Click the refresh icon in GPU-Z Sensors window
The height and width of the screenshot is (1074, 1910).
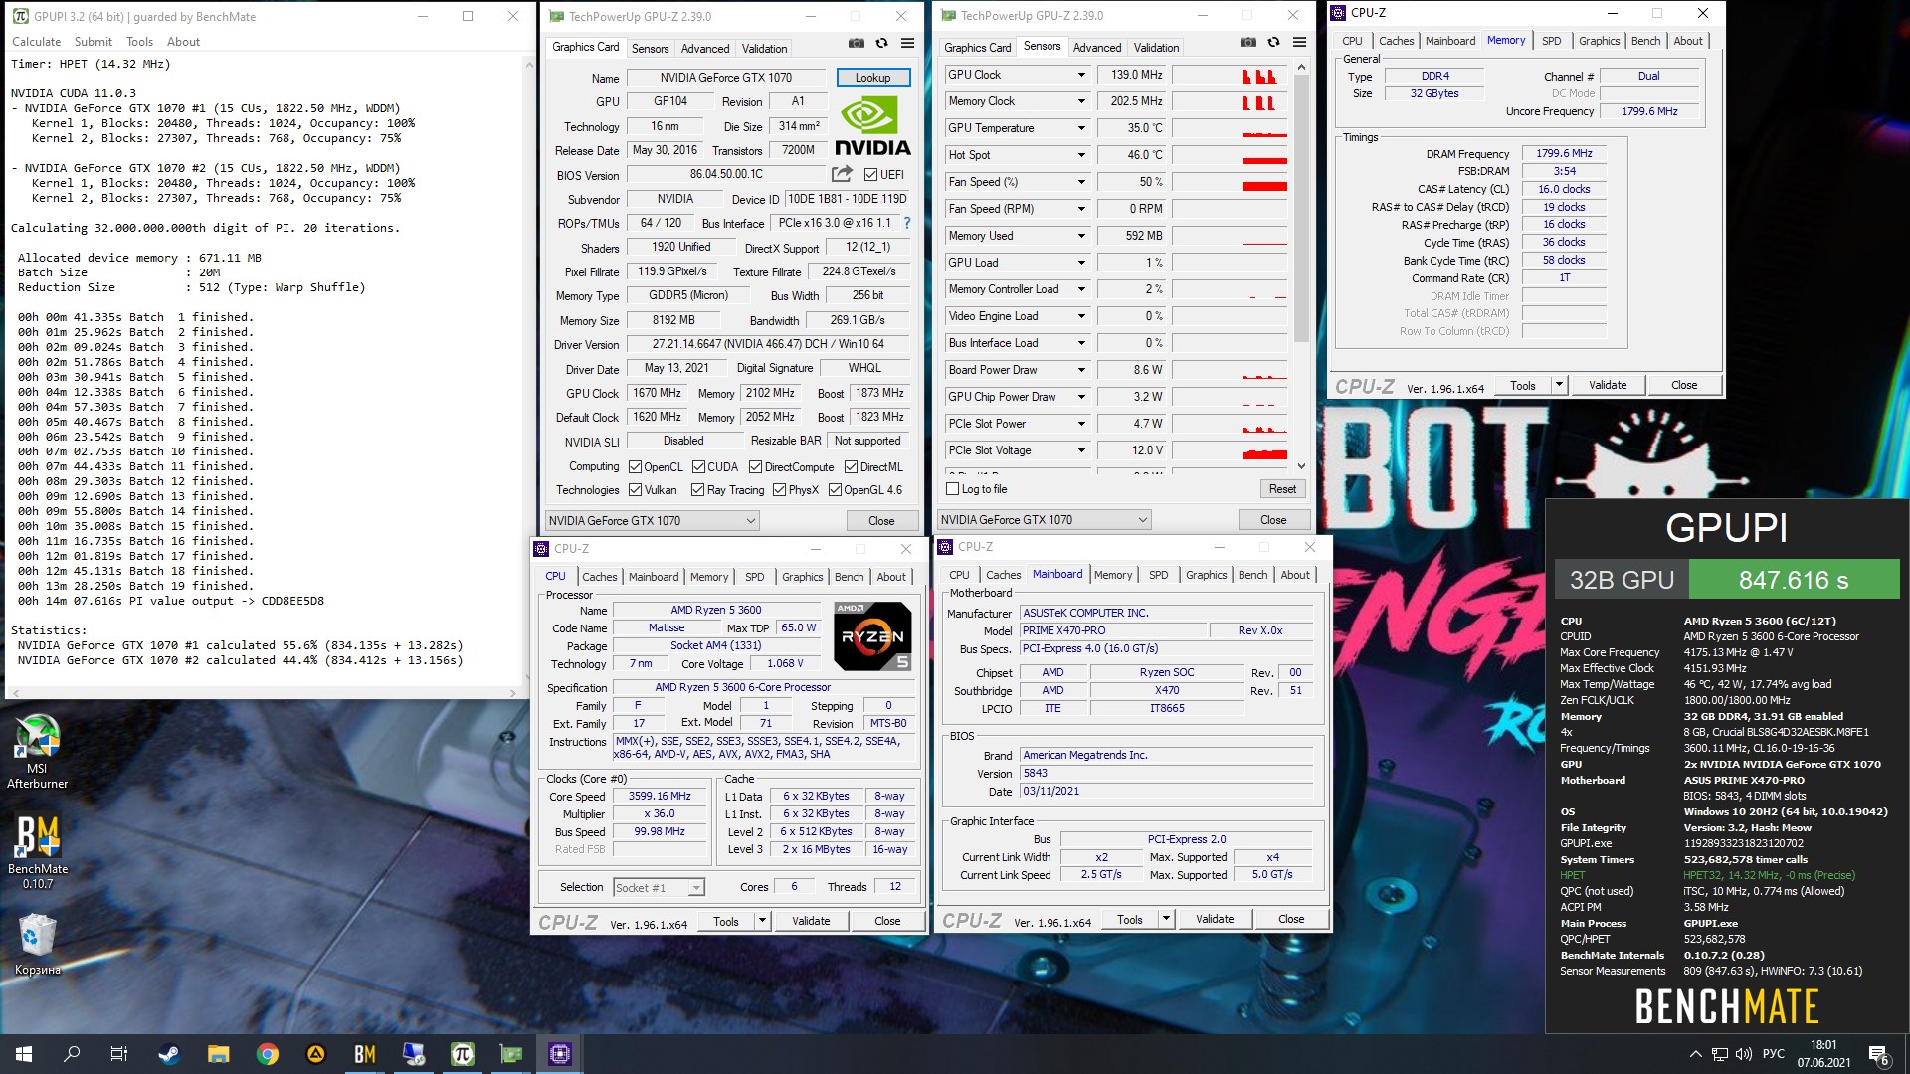pos(1273,42)
